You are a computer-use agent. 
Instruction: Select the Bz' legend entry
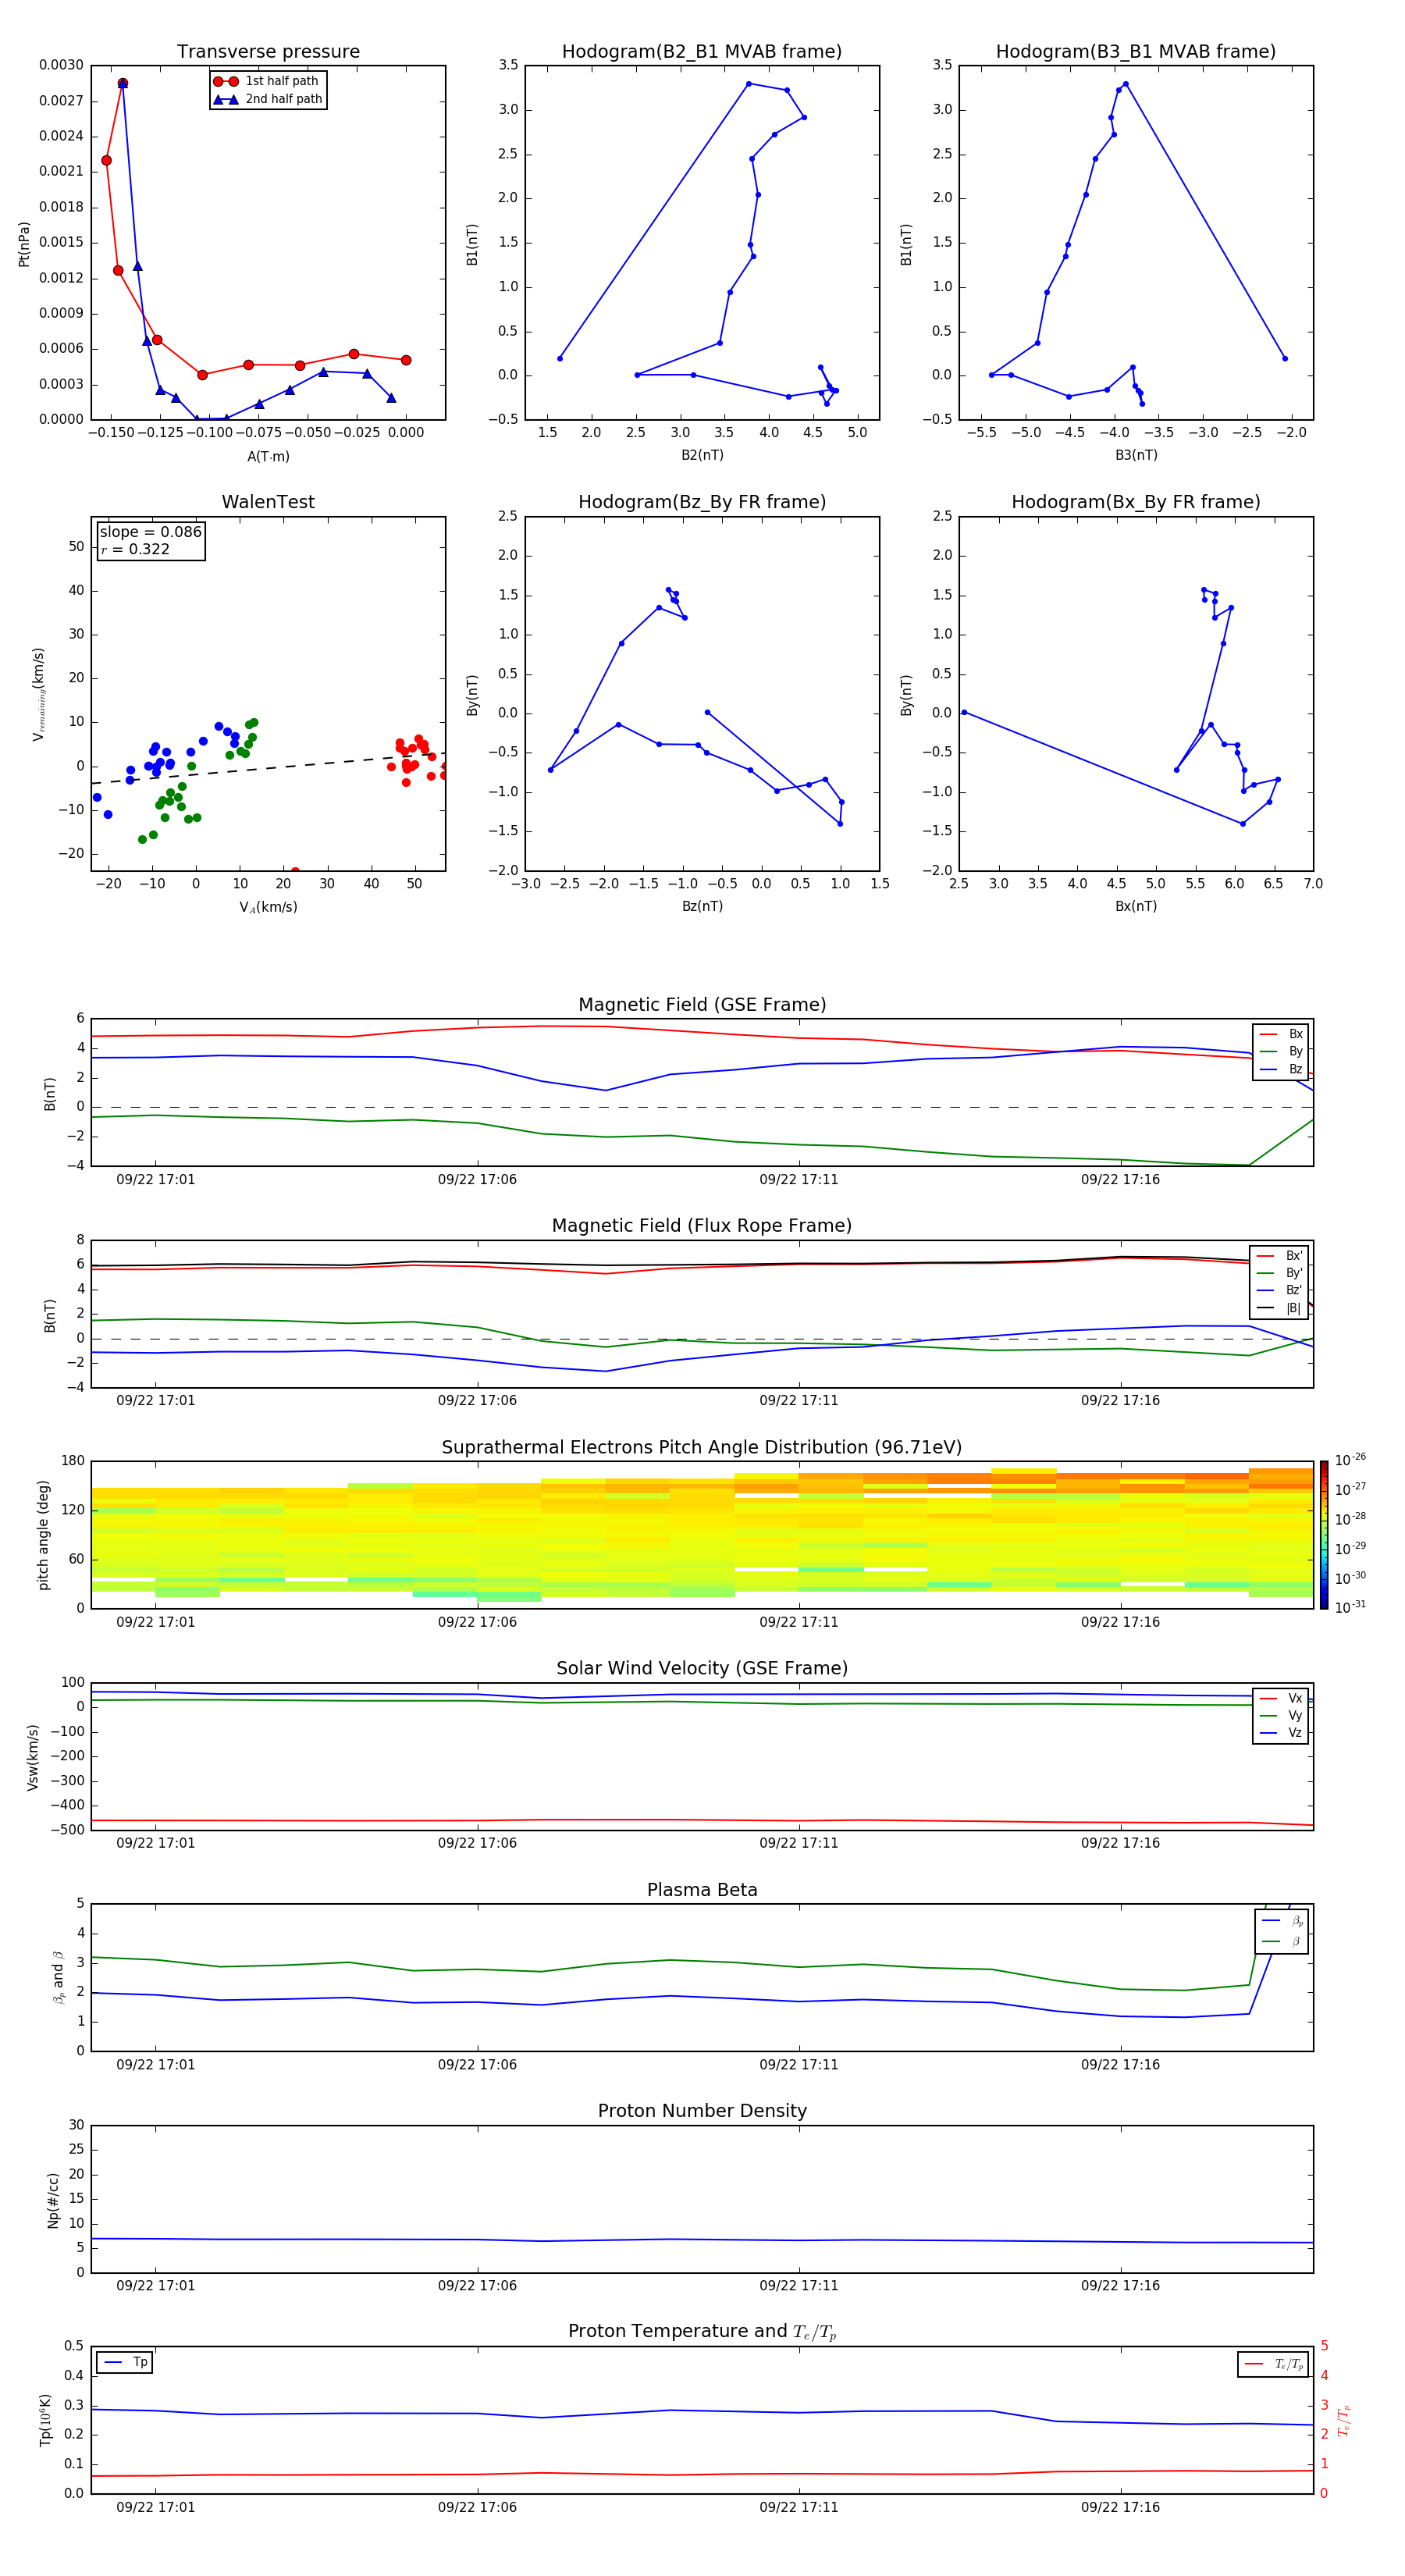pos(1280,1290)
